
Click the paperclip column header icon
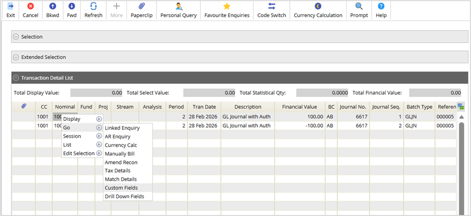tap(24, 107)
